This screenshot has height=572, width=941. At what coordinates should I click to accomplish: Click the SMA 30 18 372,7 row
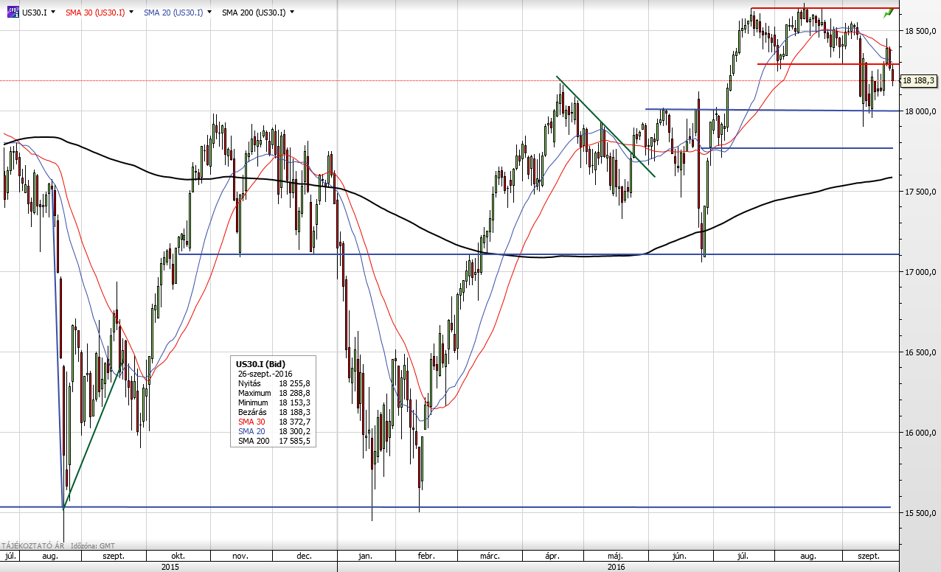[274, 422]
